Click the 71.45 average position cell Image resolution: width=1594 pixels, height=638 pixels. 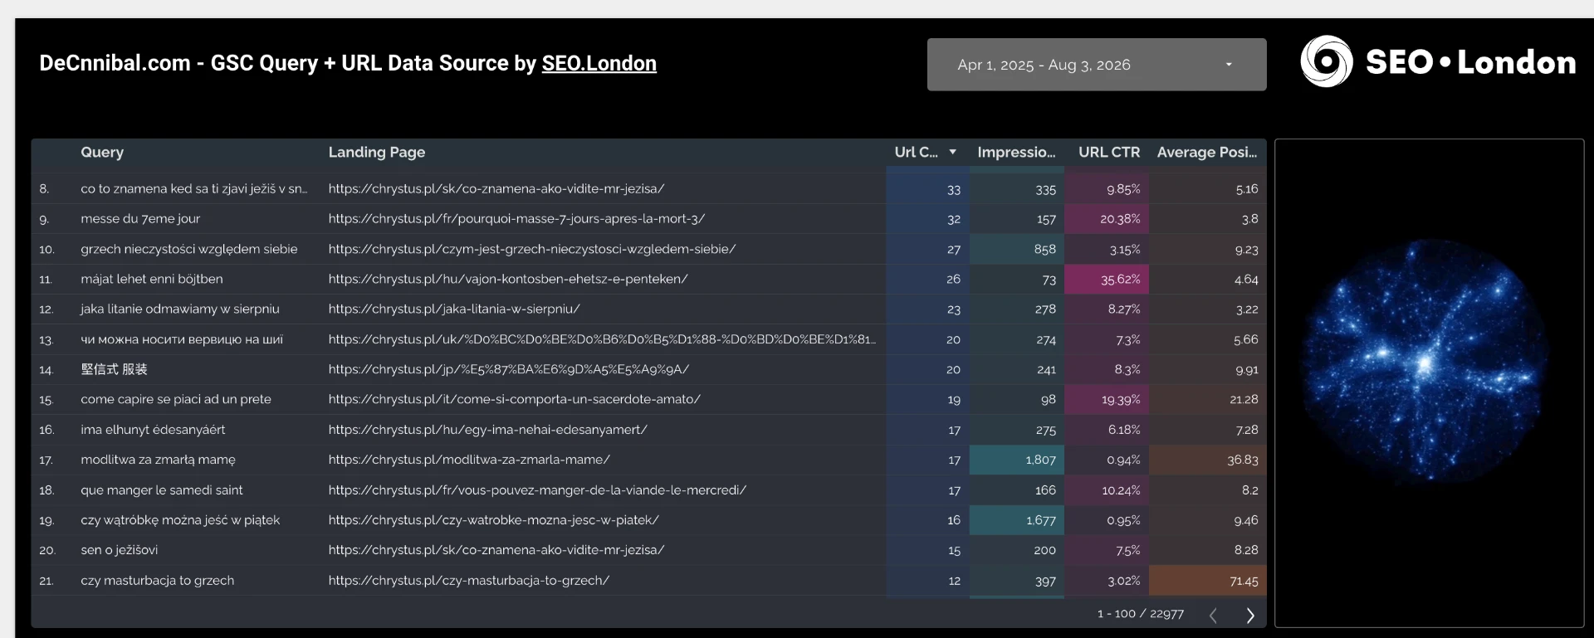(1207, 581)
